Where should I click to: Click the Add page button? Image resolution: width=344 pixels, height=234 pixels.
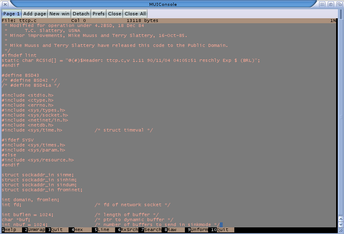34,14
